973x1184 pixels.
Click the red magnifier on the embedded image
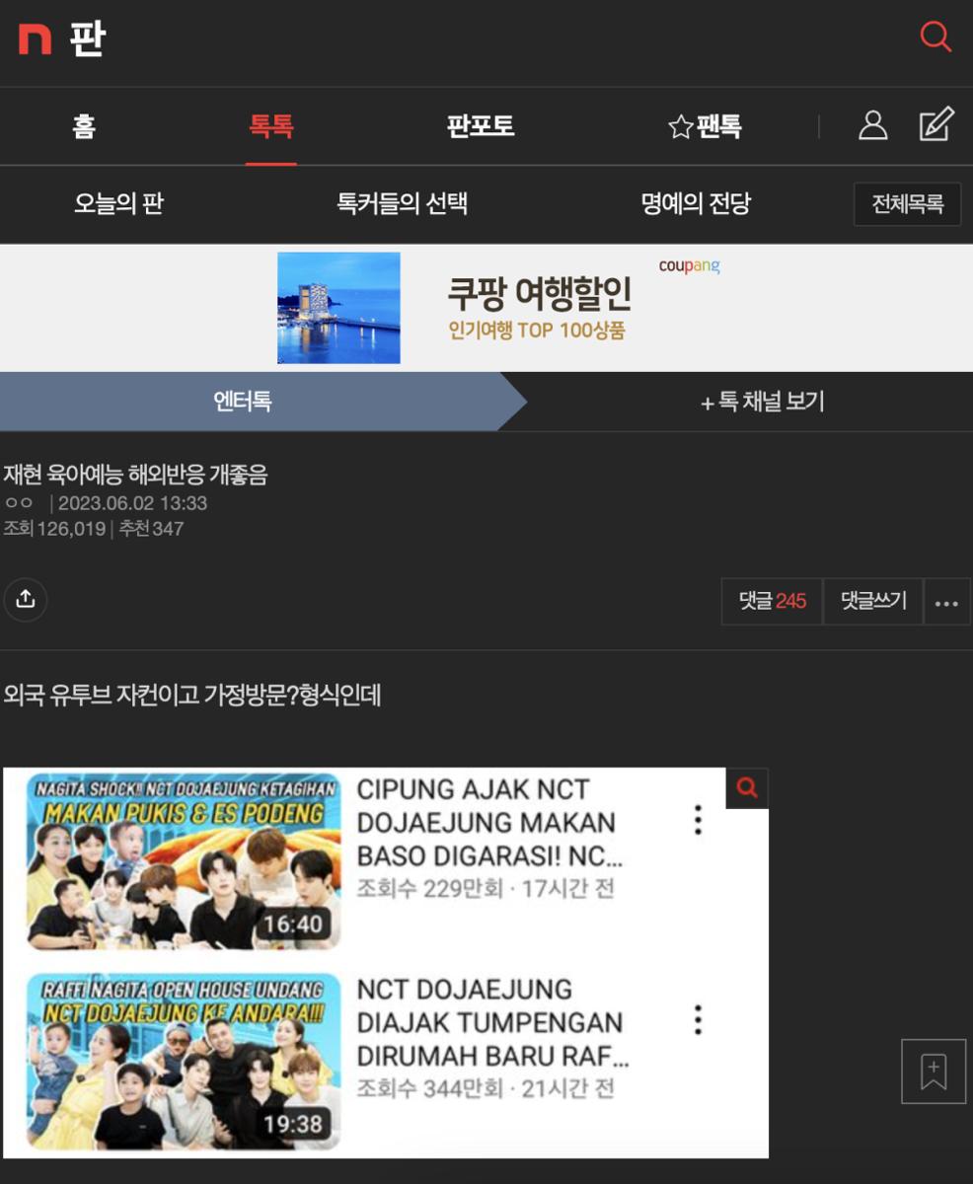point(747,788)
